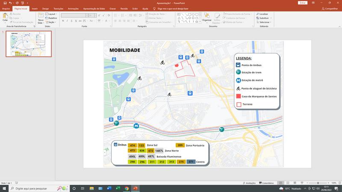Open the Comentários pane
This screenshot has height=192, width=342.
[266, 183]
